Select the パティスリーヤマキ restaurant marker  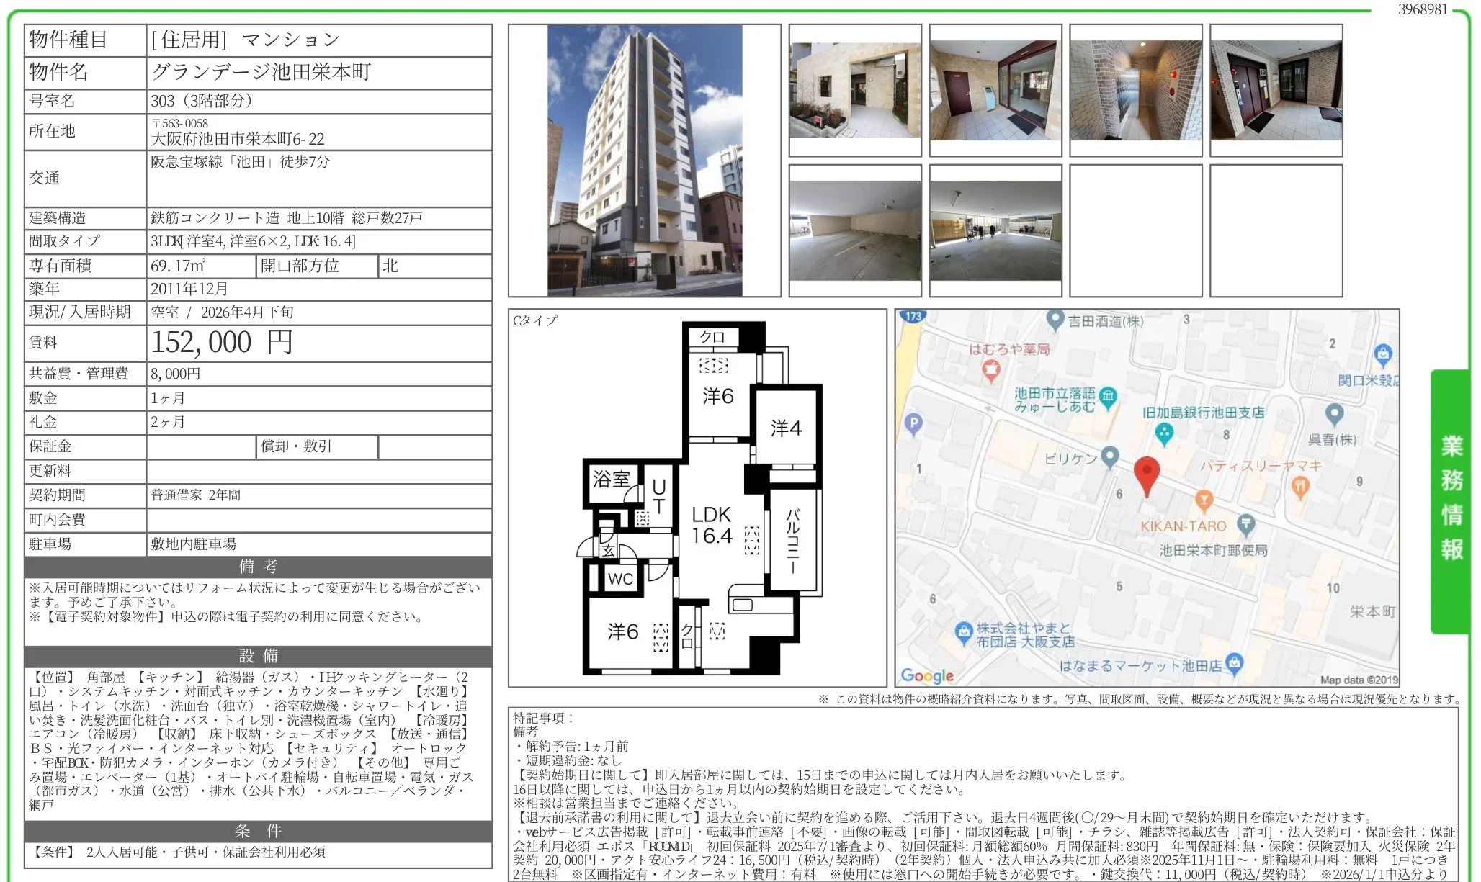click(1301, 487)
